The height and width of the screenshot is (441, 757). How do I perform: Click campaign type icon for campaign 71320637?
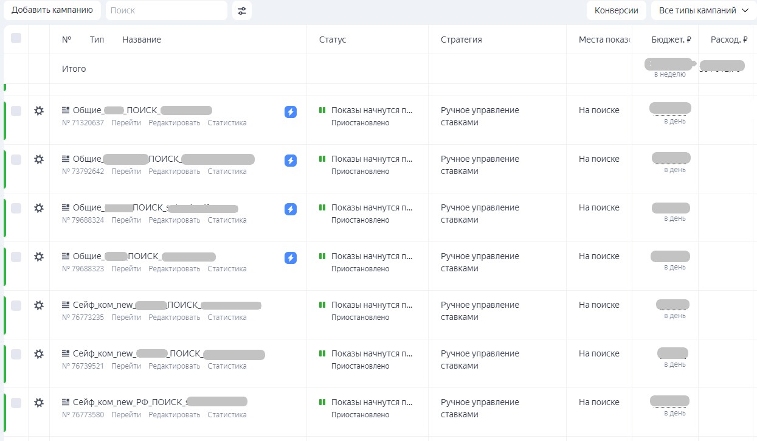pos(66,110)
